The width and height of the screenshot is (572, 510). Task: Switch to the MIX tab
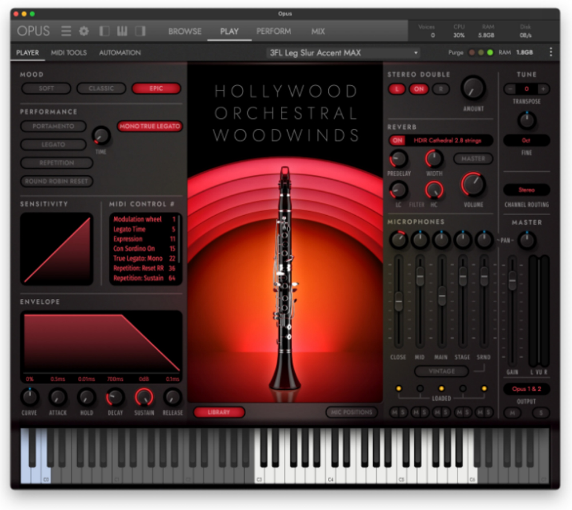pos(317,31)
